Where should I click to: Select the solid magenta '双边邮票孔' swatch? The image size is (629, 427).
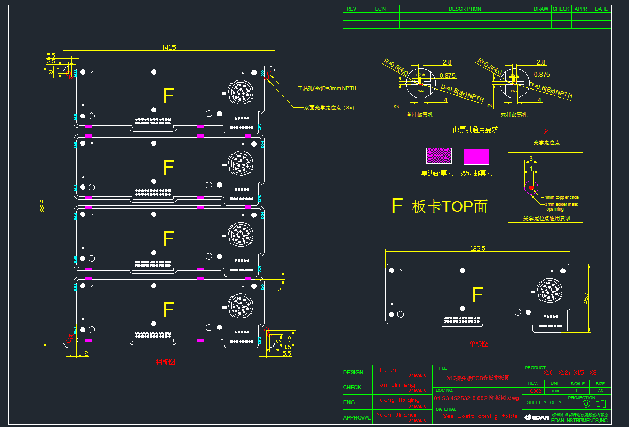coord(476,156)
